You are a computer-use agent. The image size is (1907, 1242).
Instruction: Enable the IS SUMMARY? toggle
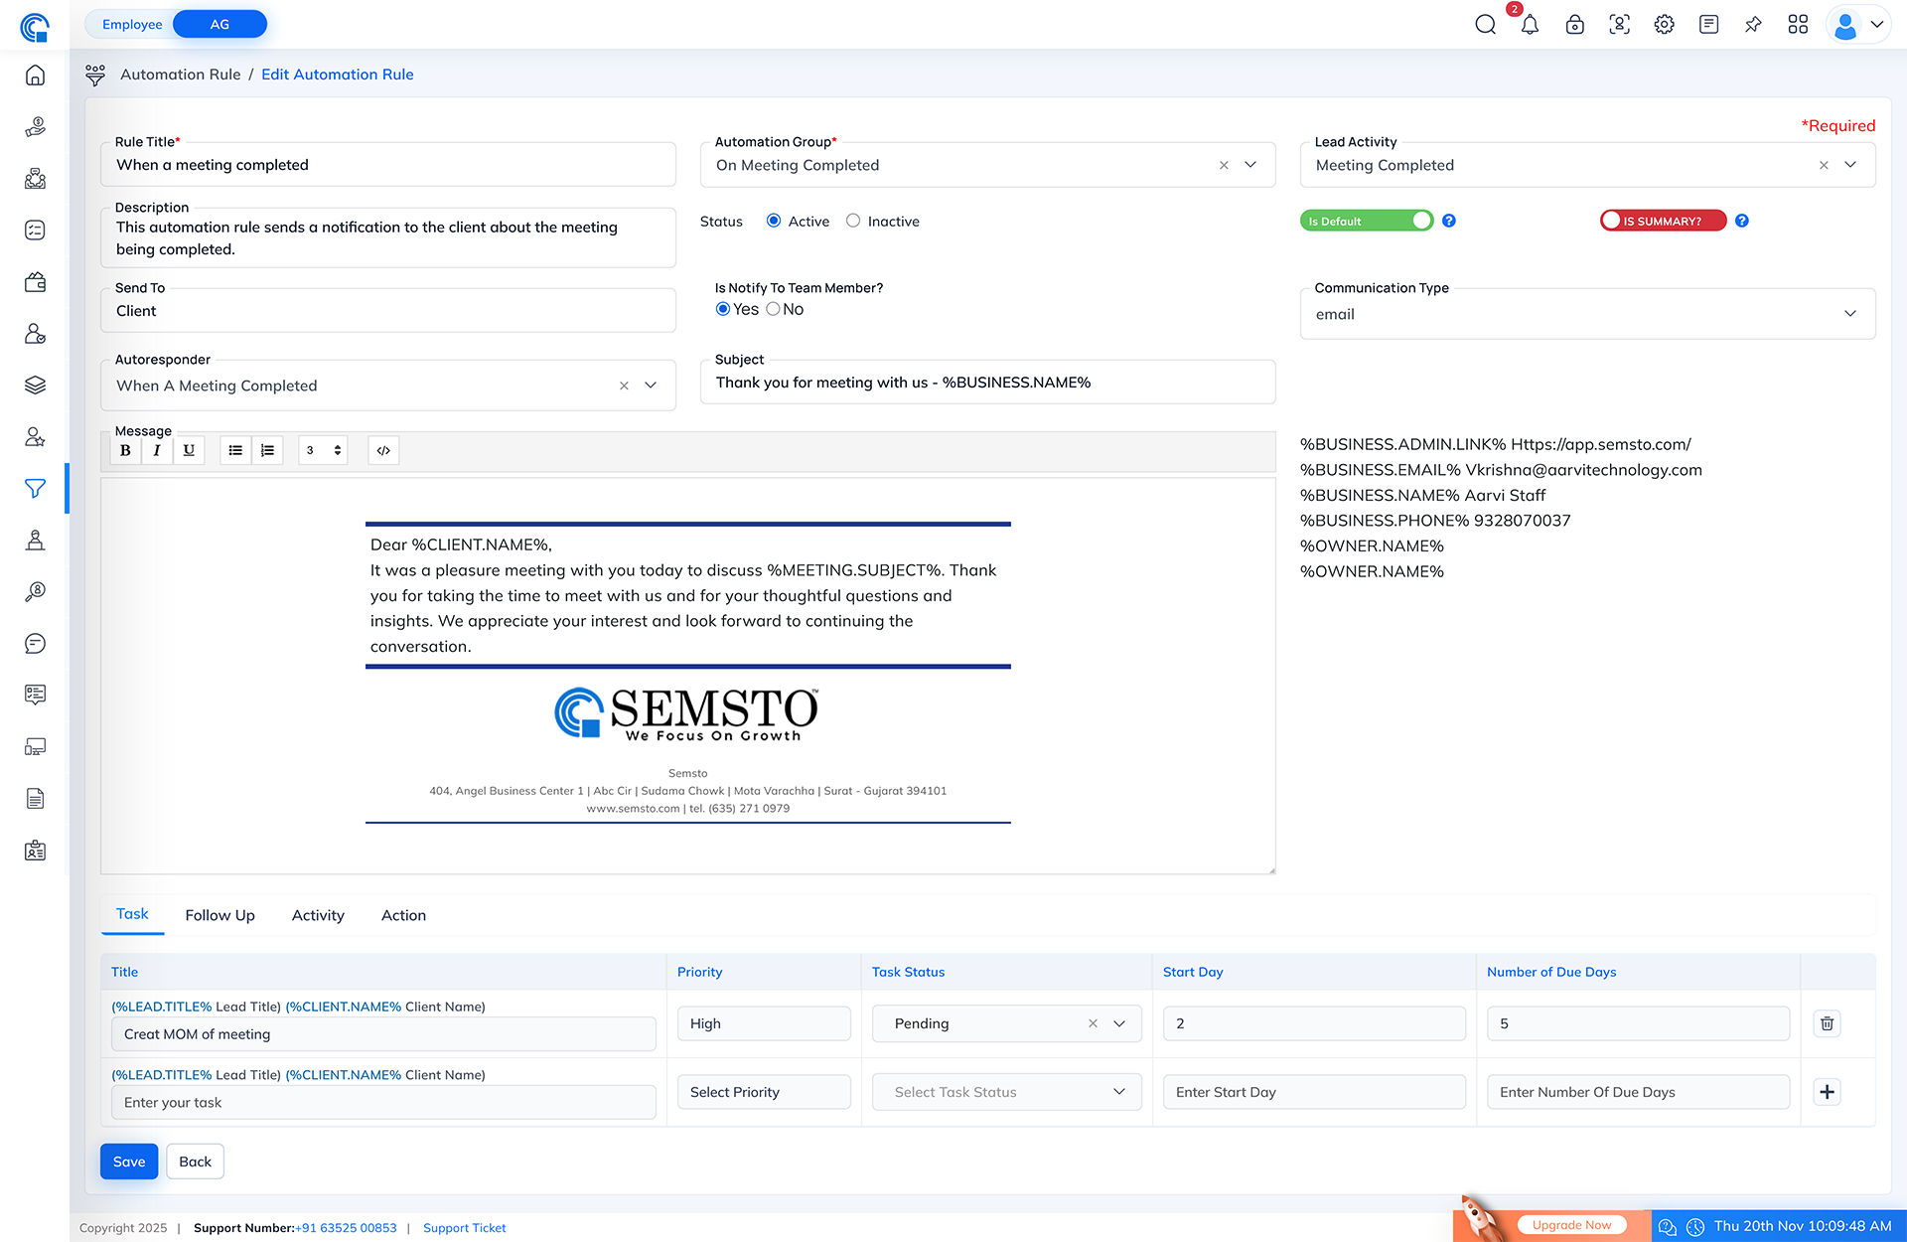tap(1663, 221)
